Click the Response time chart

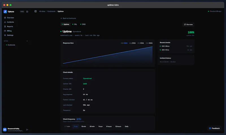[x=108, y=55]
